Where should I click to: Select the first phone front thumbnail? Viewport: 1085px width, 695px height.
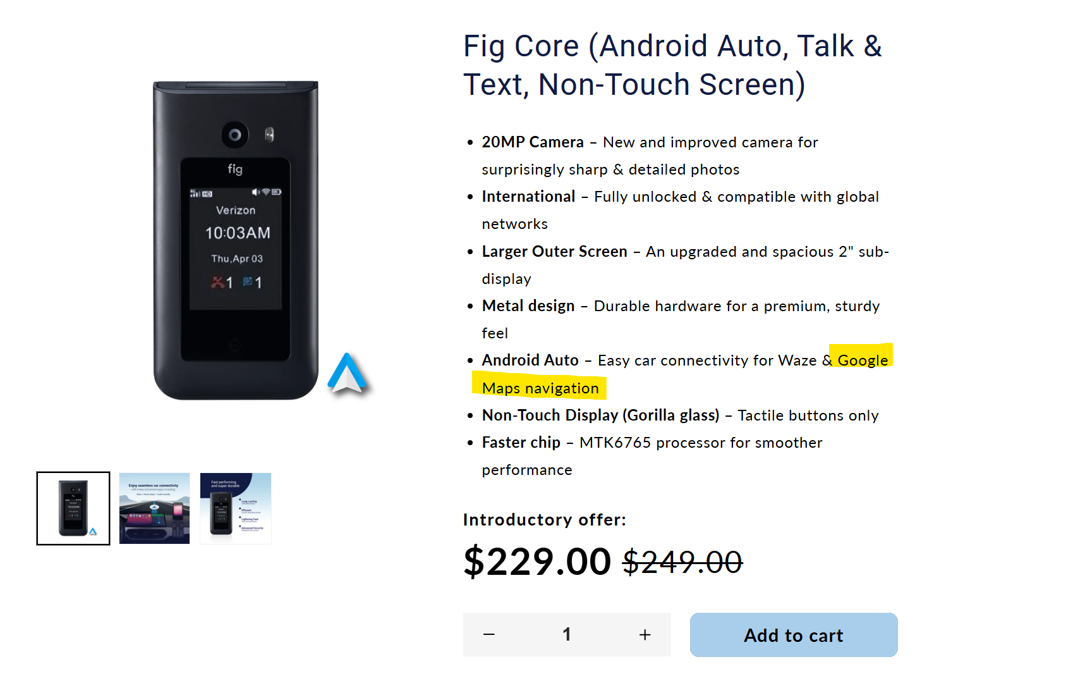point(73,508)
